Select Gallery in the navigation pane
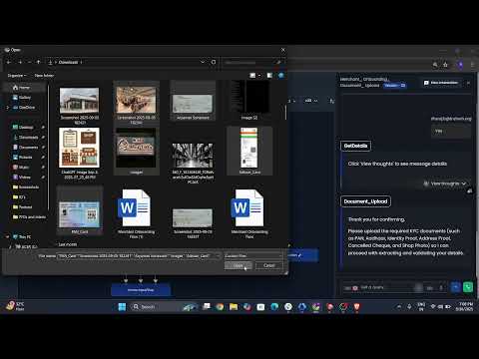 [24, 98]
